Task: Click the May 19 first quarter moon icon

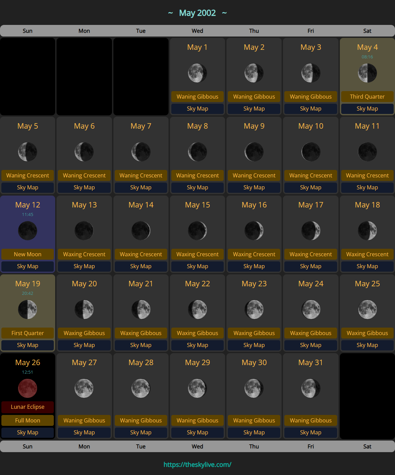Action: point(28,310)
